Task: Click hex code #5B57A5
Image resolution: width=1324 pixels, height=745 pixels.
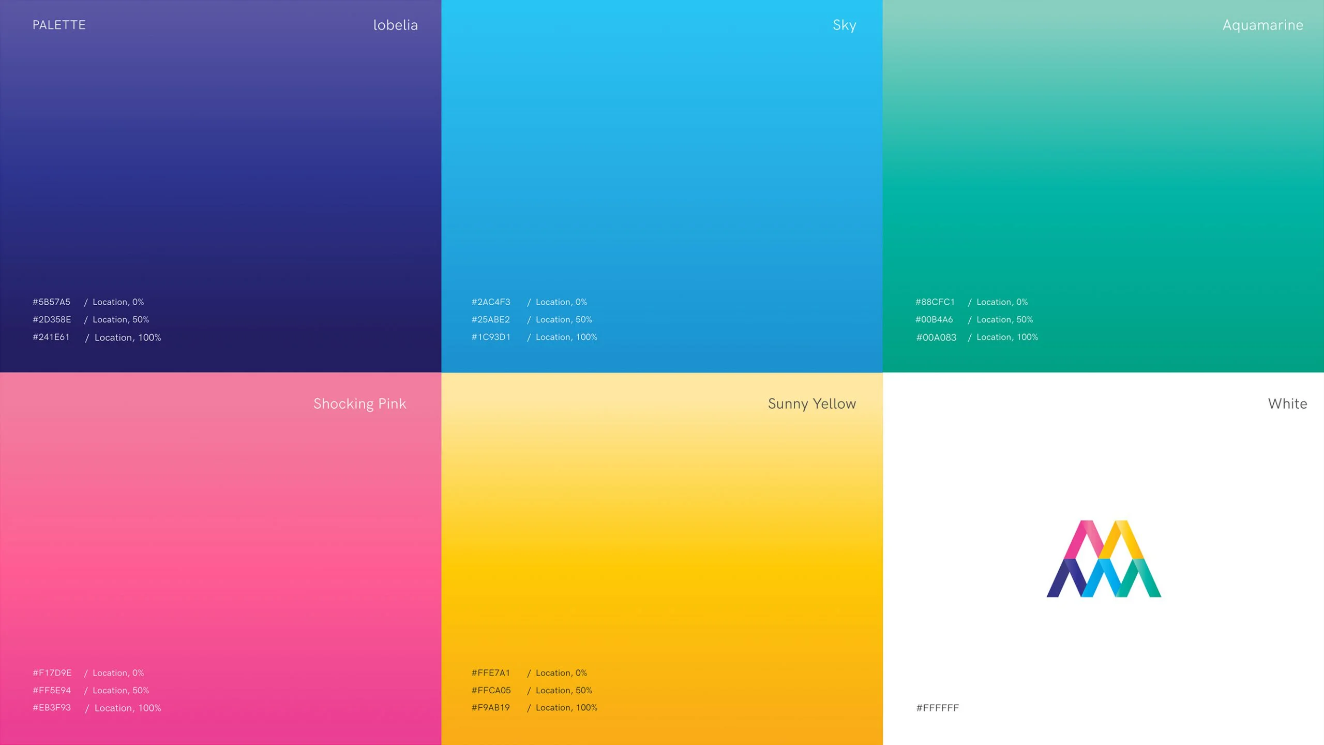Action: pyautogui.click(x=51, y=302)
